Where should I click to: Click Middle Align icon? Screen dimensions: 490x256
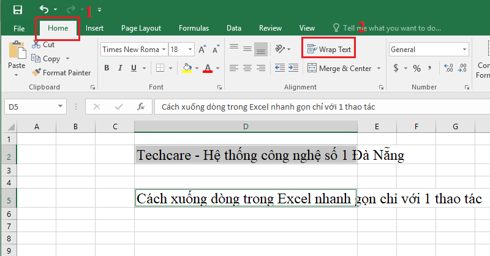click(247, 48)
